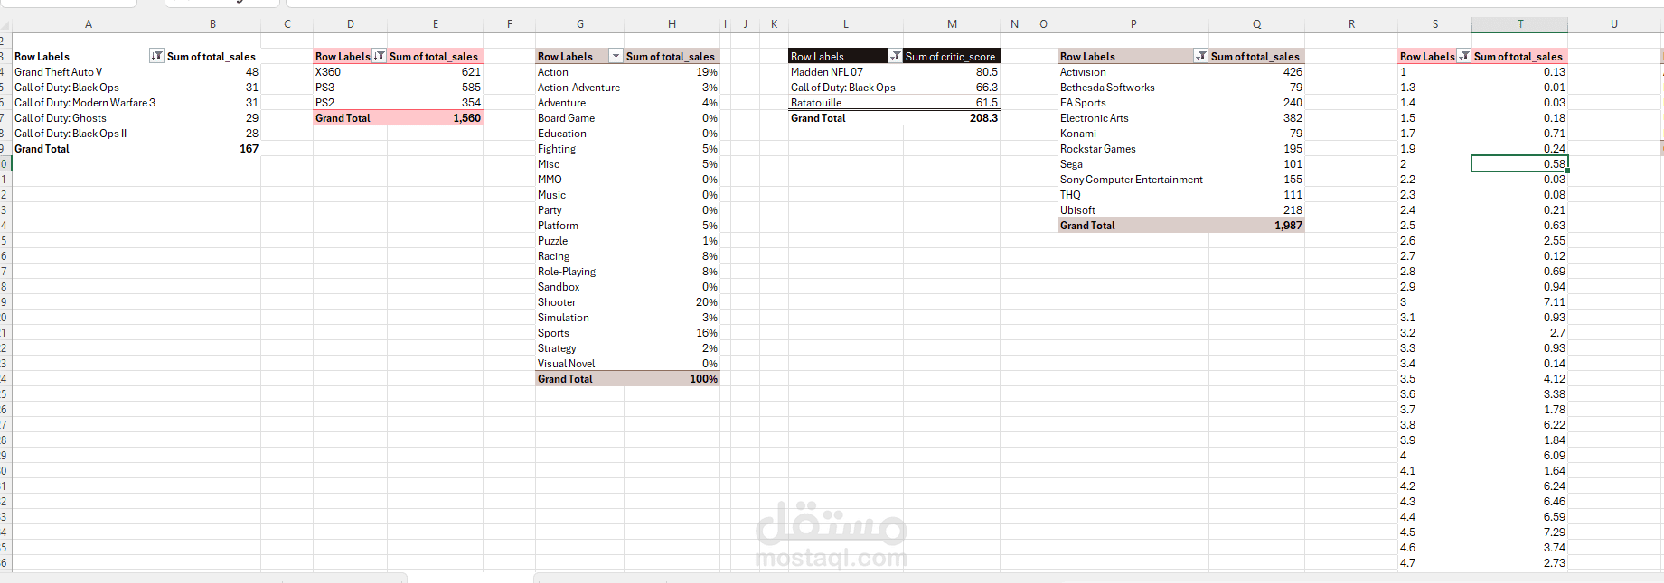Open the Row Labels filter beside Grand Theft Auto V table
Image resolution: width=1664 pixels, height=583 pixels.
click(x=156, y=56)
